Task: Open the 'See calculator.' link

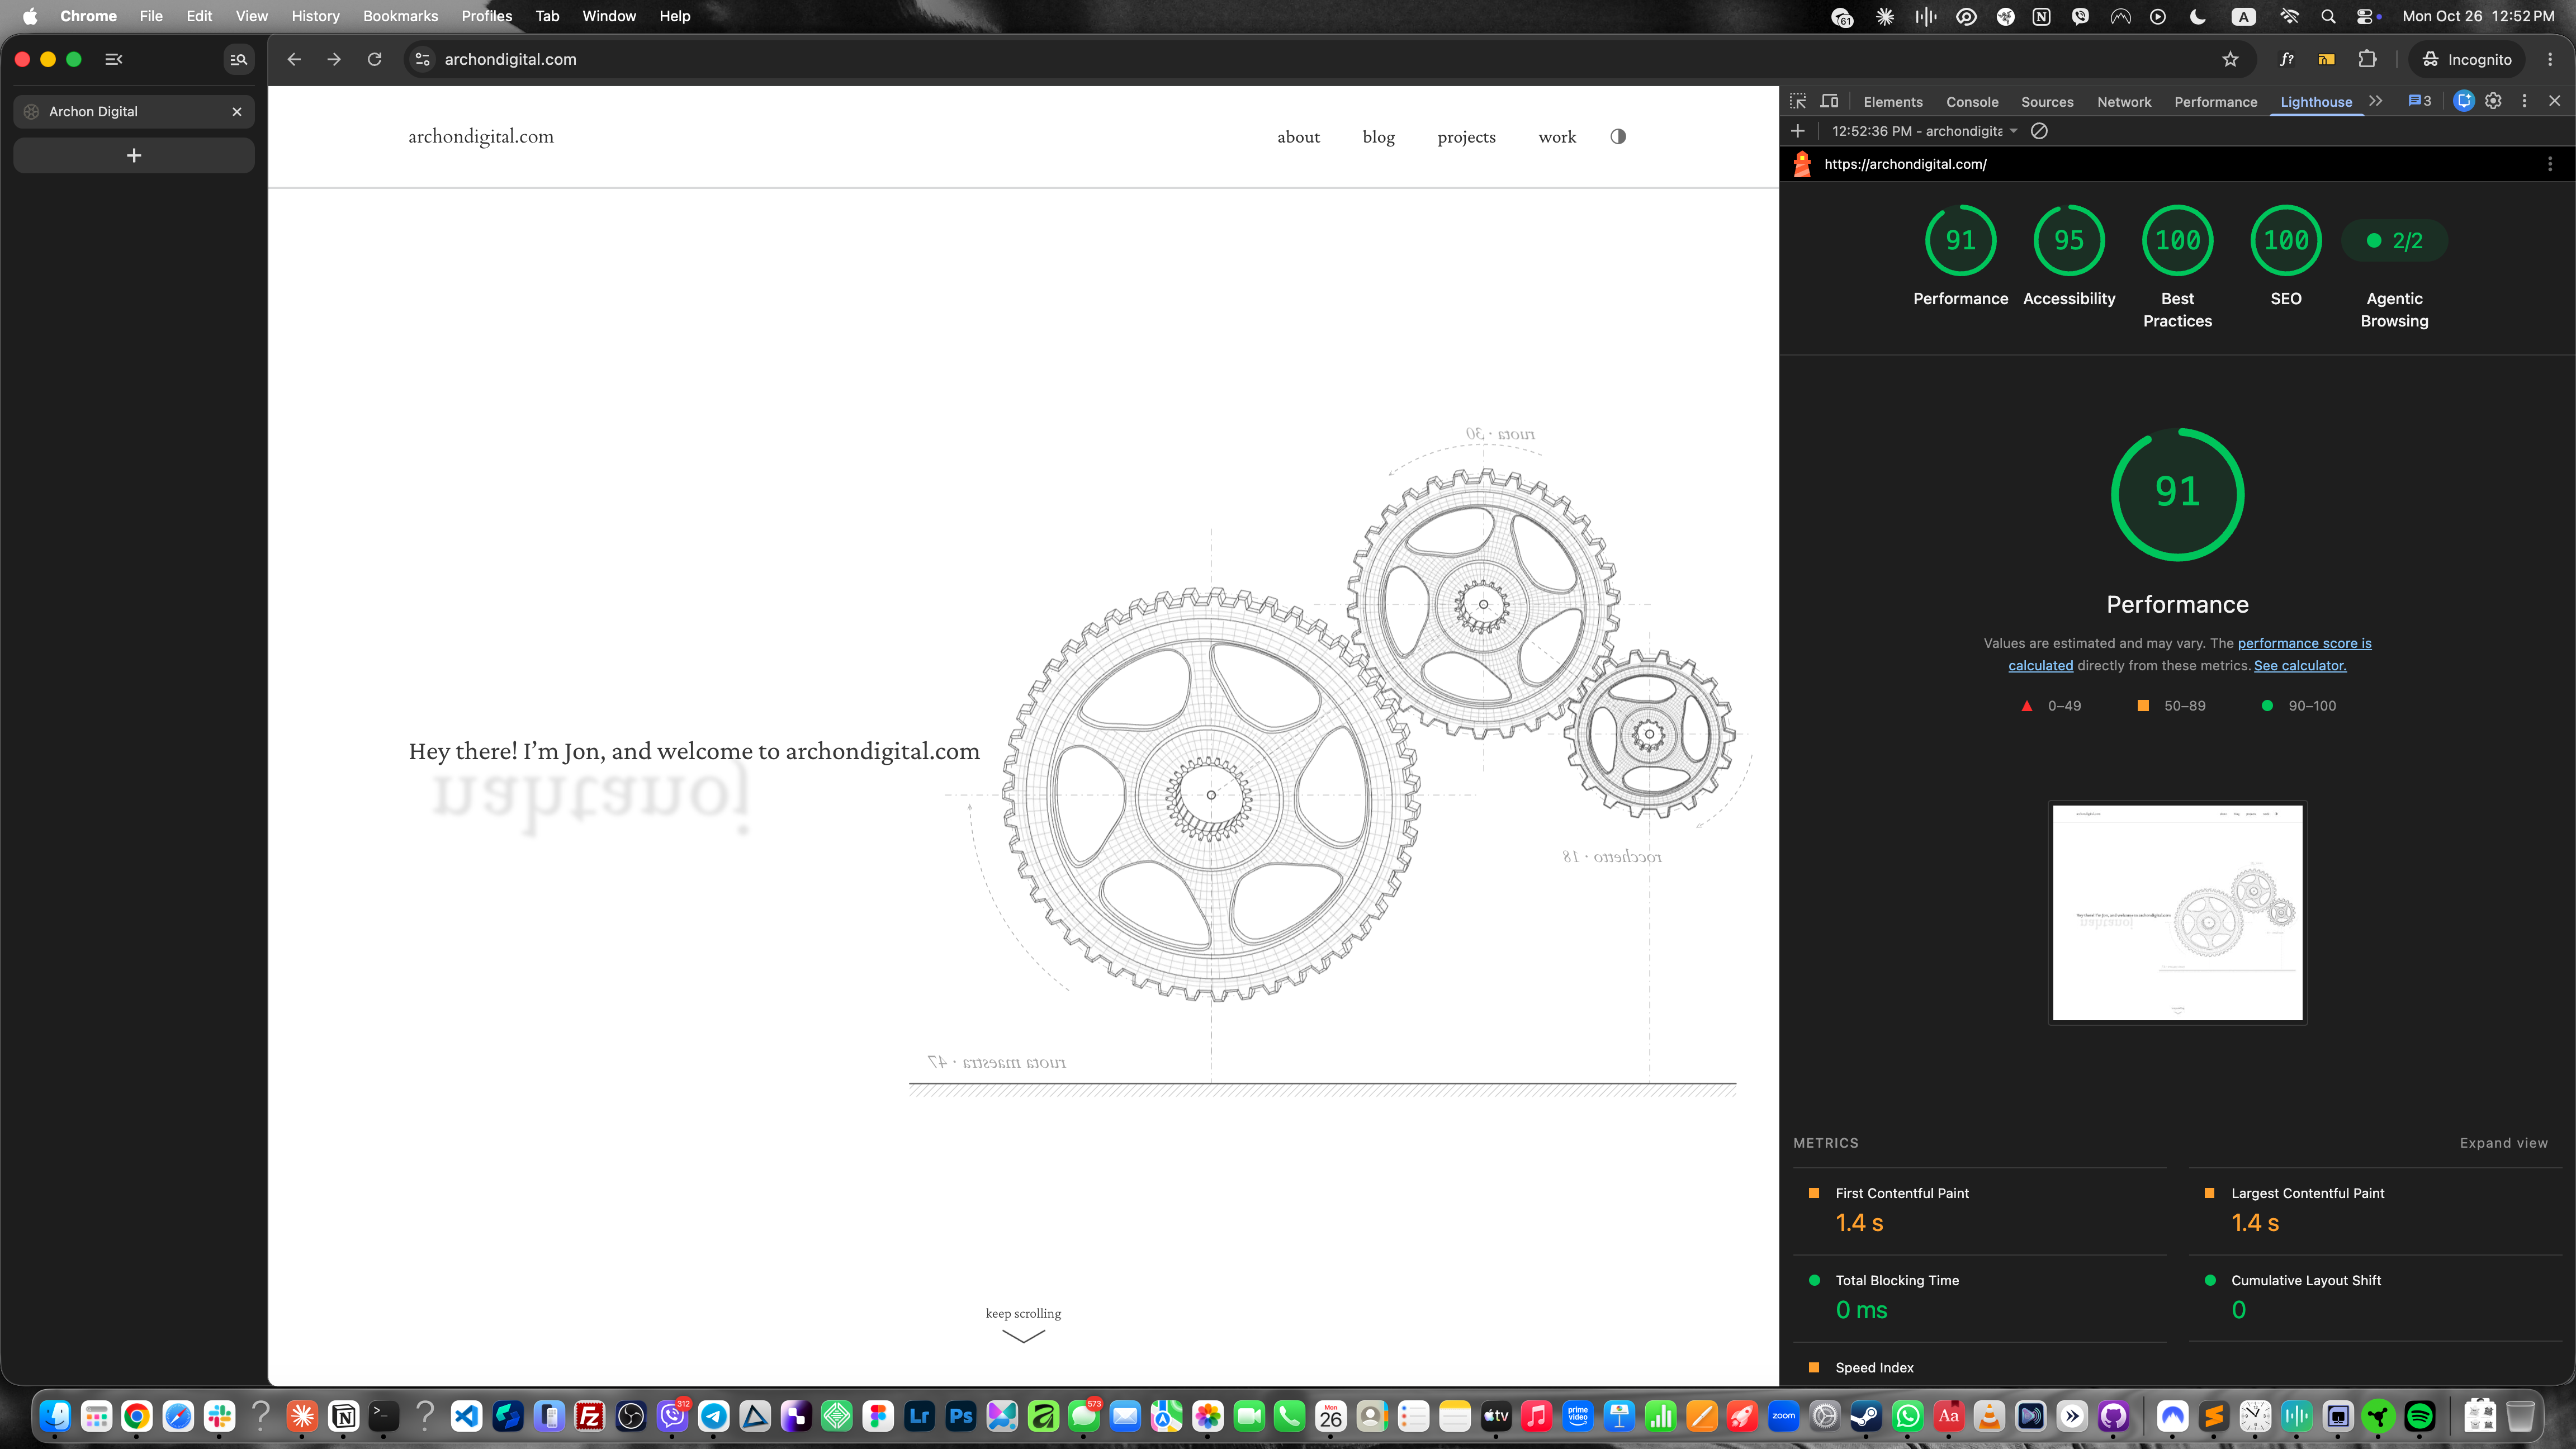Action: click(2300, 666)
